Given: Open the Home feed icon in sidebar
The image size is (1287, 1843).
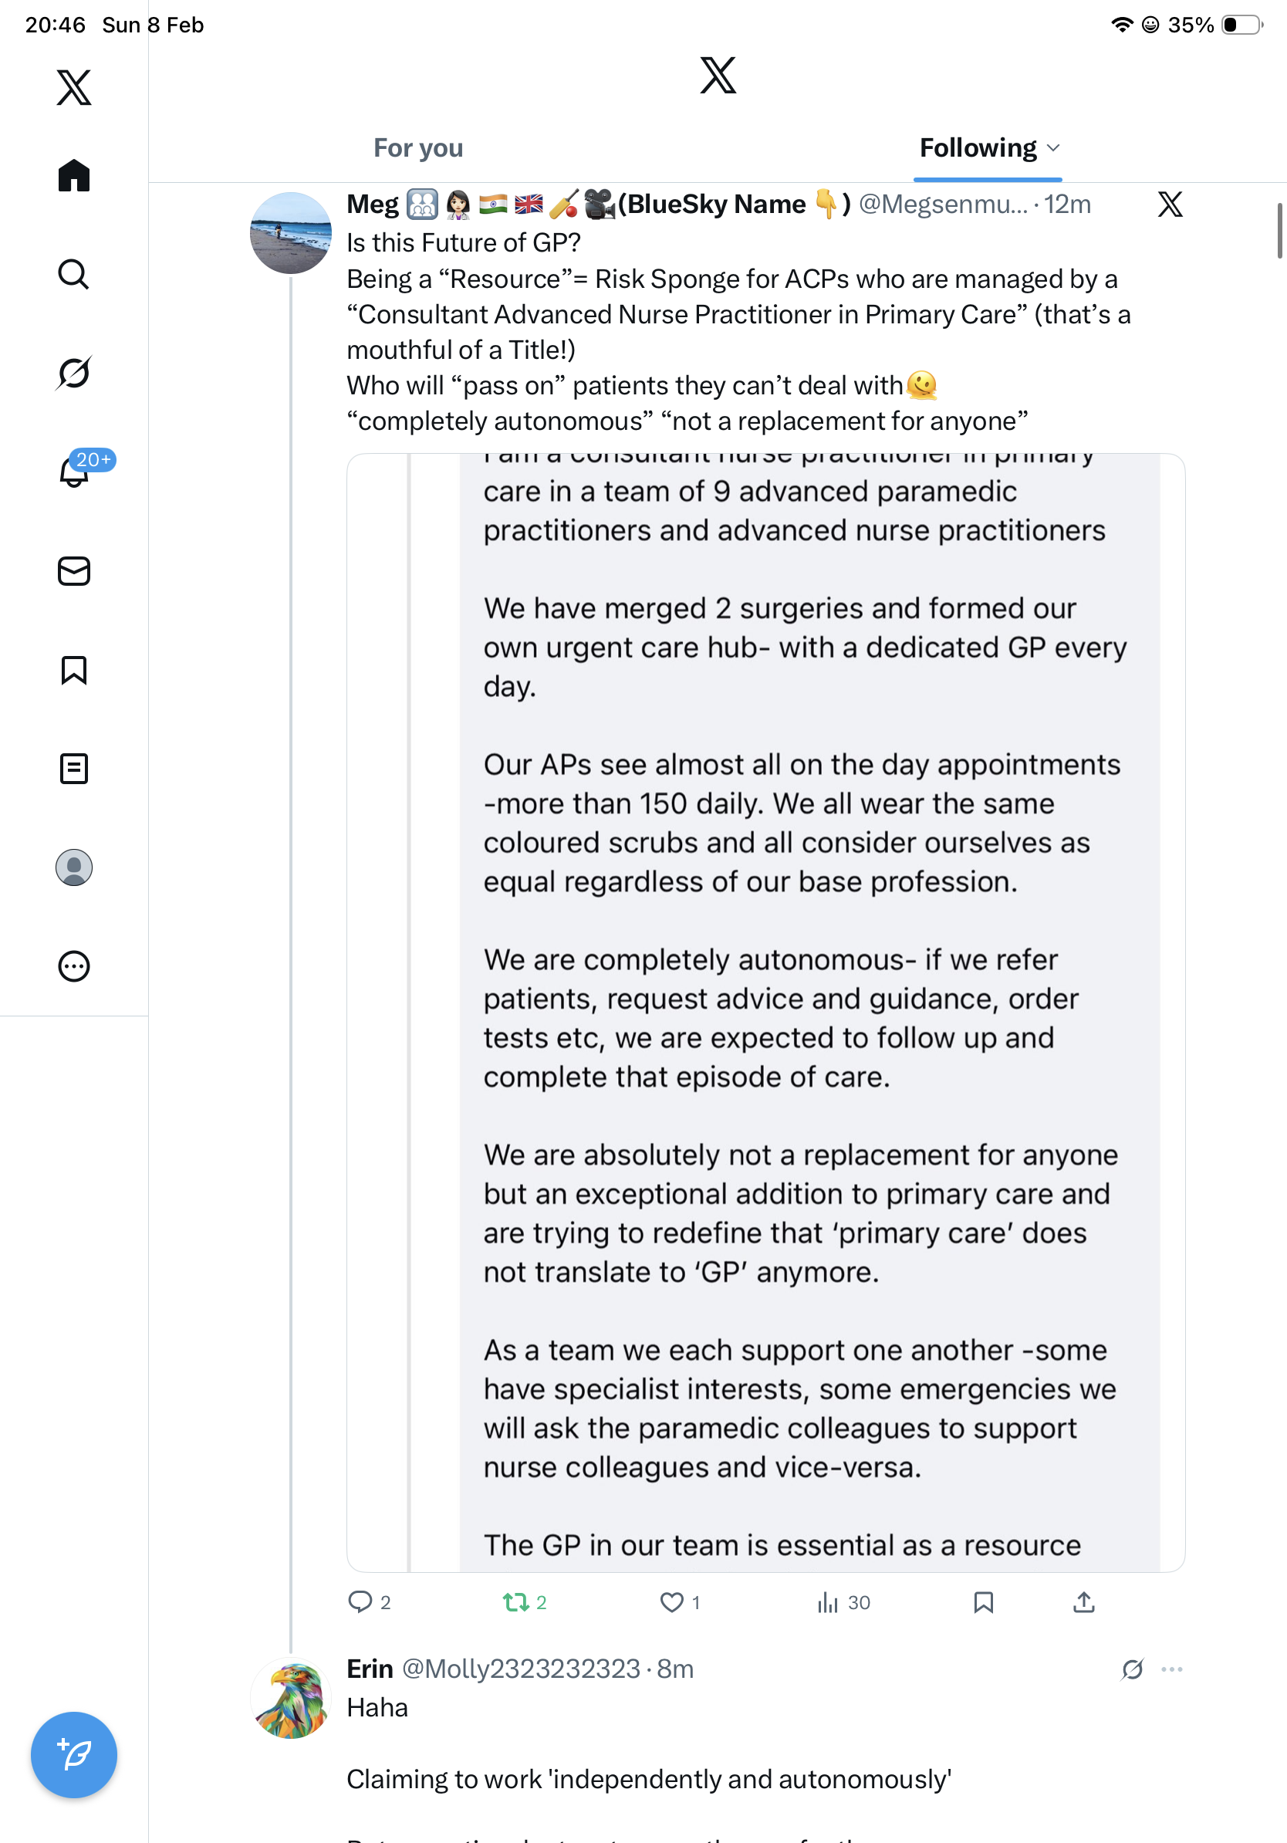Looking at the screenshot, I should 74,176.
